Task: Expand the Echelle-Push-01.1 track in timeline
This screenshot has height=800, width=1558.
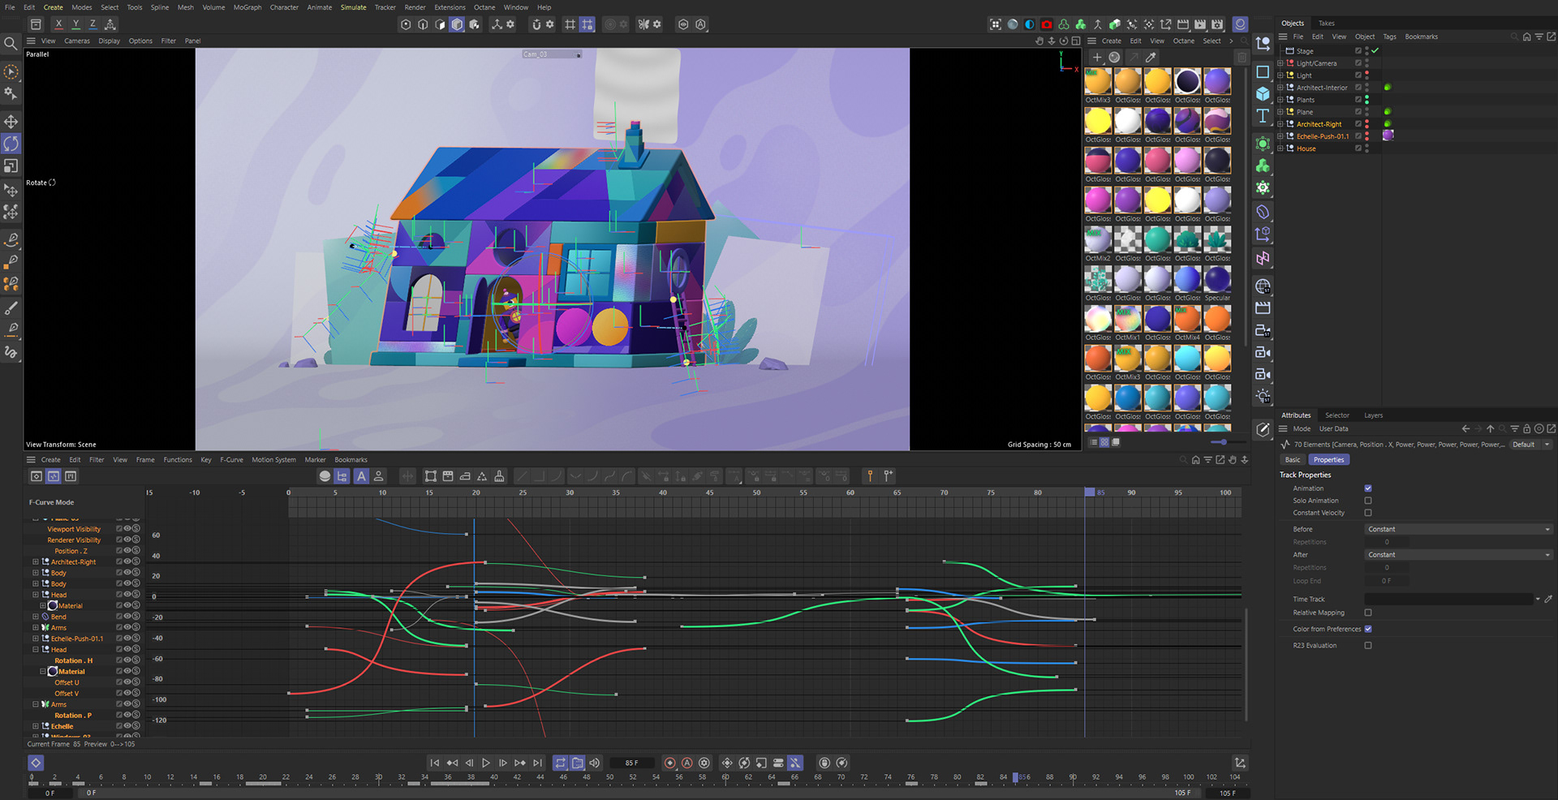Action: (35, 639)
